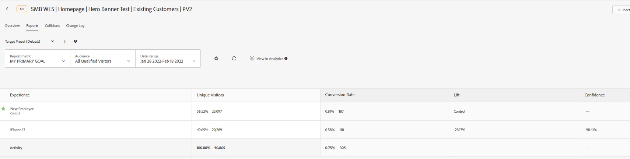Click the Conversion Rate column header
The image size is (630, 159).
340,95
